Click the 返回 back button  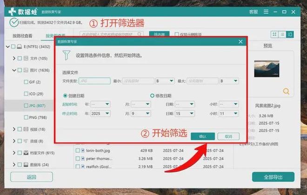[32, 177]
